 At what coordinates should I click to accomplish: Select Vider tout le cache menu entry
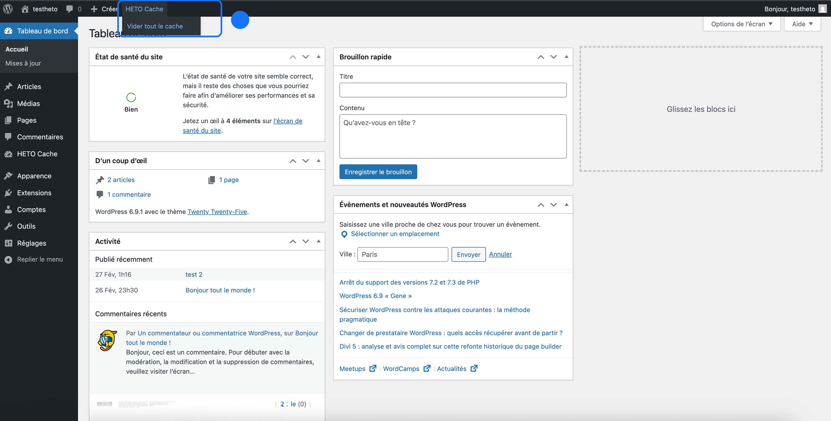(x=155, y=26)
